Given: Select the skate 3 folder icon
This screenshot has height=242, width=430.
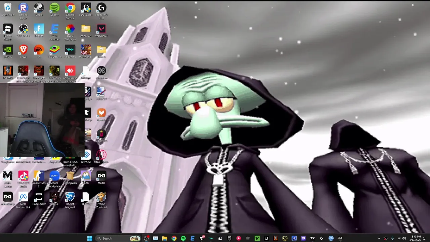Looking at the screenshot, I should pyautogui.click(x=101, y=52).
